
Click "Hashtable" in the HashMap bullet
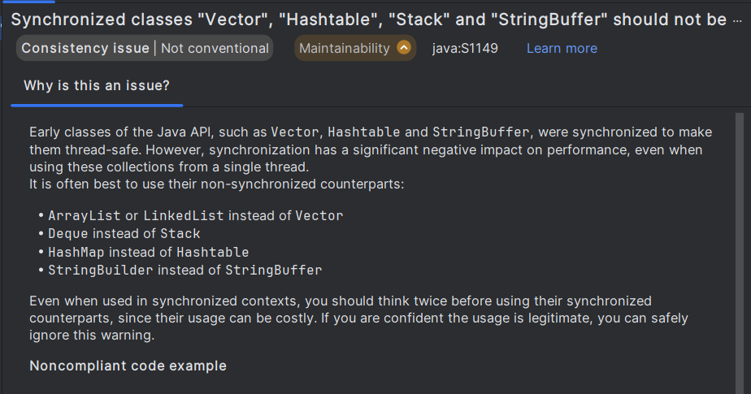coord(213,252)
